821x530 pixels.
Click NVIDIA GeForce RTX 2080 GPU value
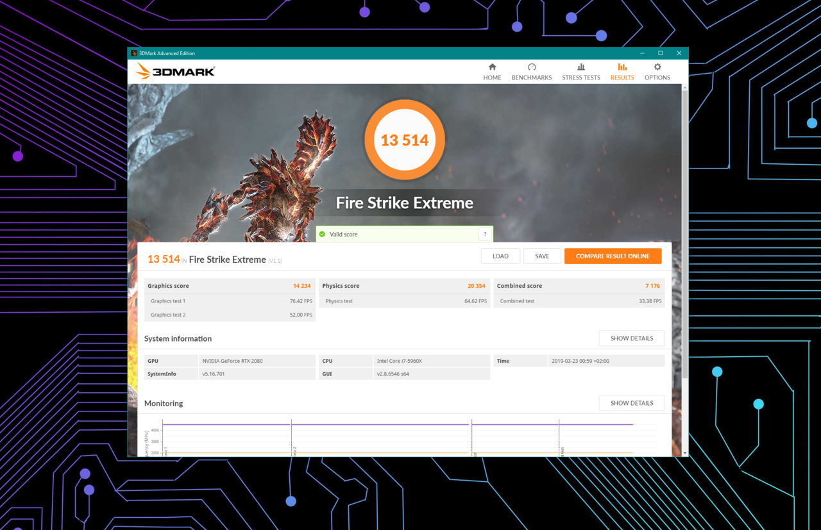click(x=232, y=361)
